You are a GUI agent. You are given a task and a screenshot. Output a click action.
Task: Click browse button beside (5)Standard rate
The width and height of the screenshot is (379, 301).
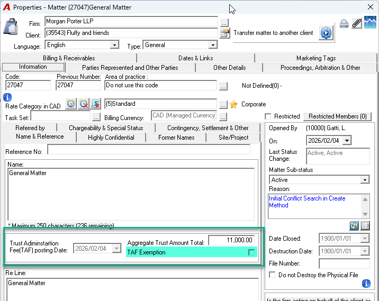223,105
